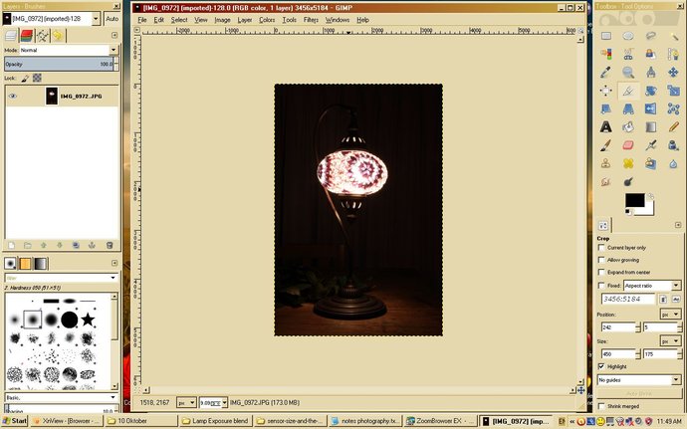Select the Paths tool

coord(673,54)
